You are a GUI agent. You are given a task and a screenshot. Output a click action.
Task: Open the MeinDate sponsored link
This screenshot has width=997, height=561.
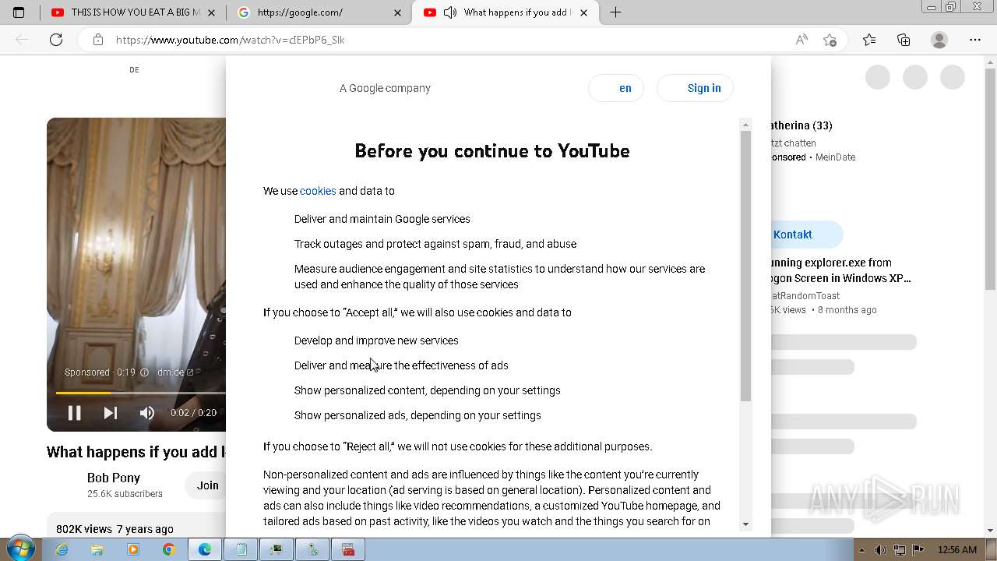click(835, 157)
